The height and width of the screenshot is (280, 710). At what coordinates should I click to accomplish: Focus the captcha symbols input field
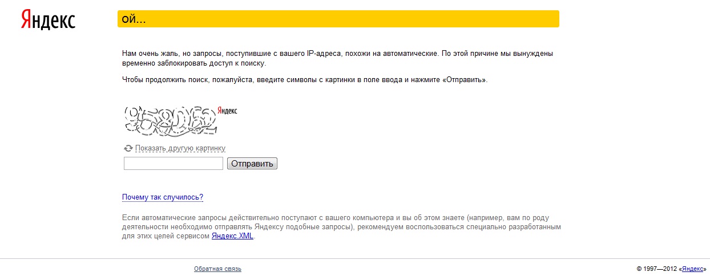pyautogui.click(x=174, y=164)
